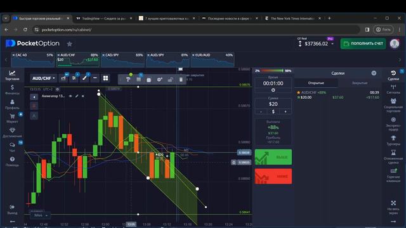This screenshot has height=228, width=406.
Task: Open Социальная торговля panel icon
Action: point(393,106)
